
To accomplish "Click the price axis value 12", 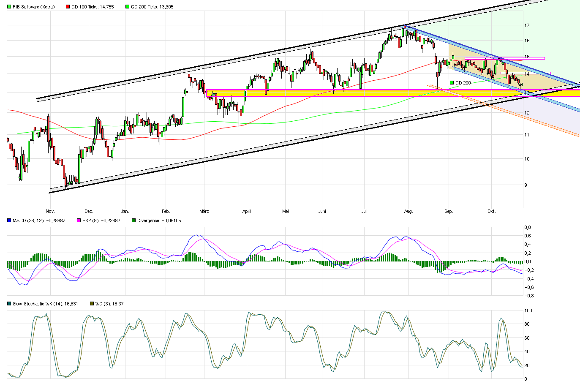I will 527,113.
